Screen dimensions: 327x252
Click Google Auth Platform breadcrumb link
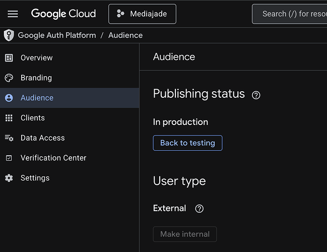coord(56,35)
